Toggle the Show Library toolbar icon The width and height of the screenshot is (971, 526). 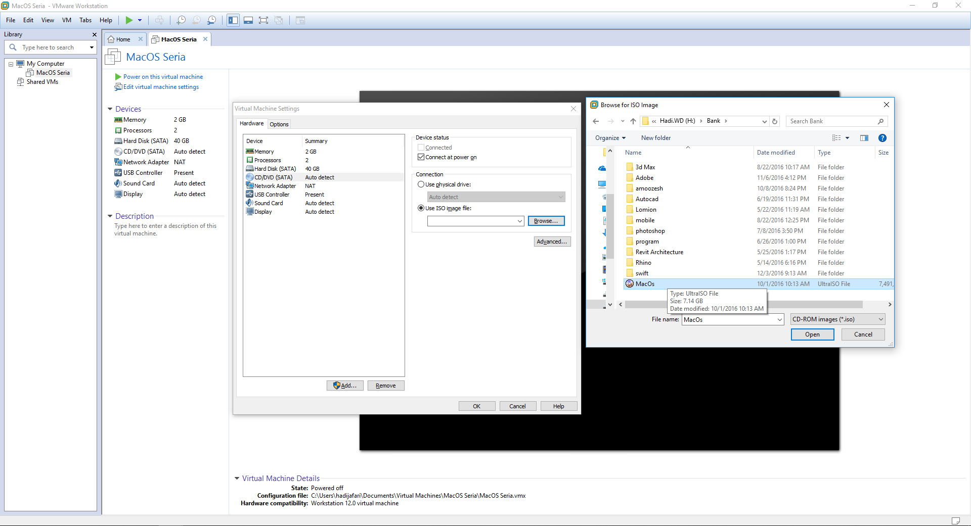click(x=233, y=20)
